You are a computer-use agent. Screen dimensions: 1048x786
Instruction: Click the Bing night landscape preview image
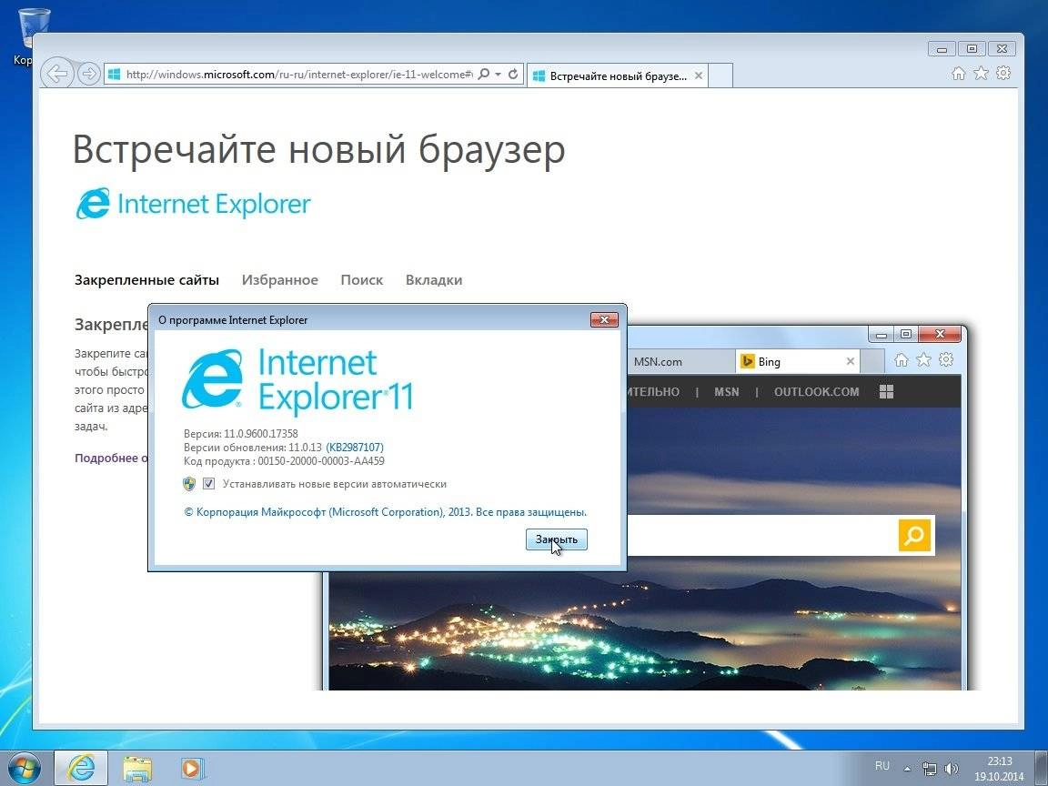644,621
